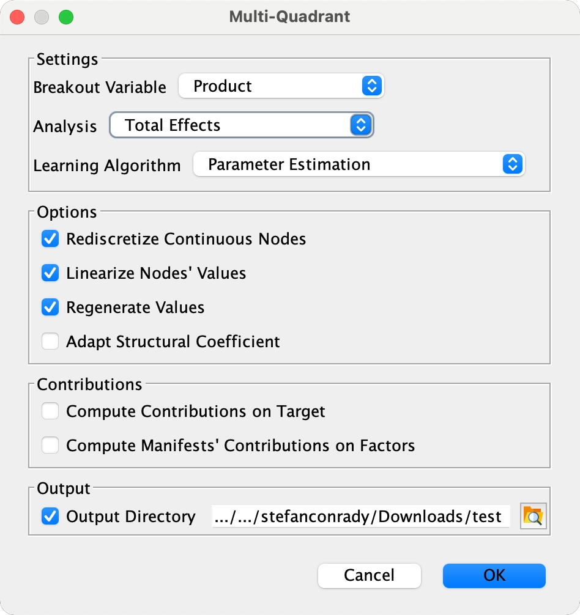Click the Multi-Quadrant title bar
Screen dimensions: 580x615
[290, 17]
